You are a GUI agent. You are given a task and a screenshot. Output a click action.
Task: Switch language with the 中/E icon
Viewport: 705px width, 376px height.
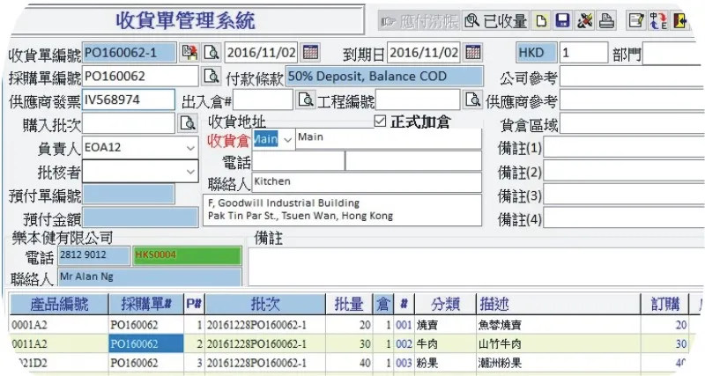[x=657, y=21]
